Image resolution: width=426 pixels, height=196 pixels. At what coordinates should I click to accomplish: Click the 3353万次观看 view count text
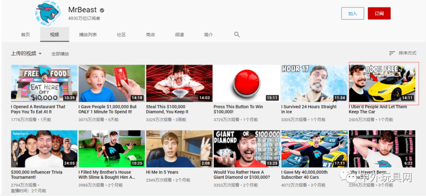[x=226, y=185]
